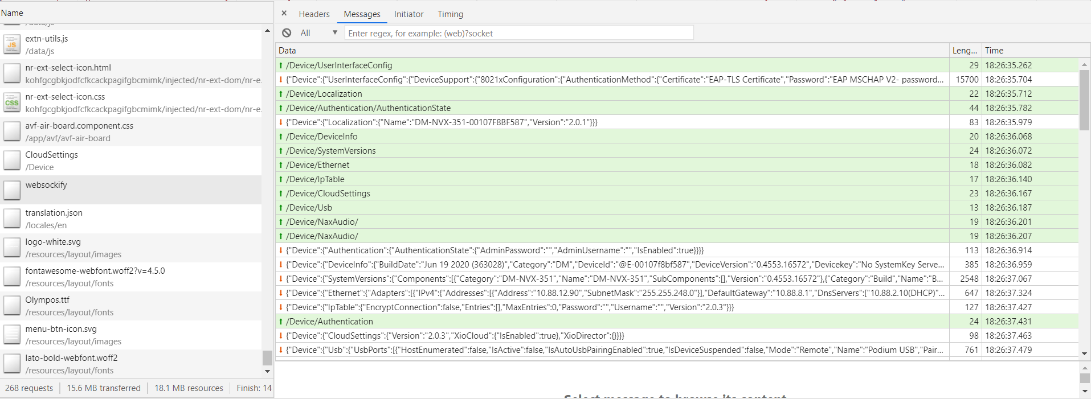Select the /Device/UserInterfaceConfig sent message
Viewport: 1091px width, 399px height.
612,65
